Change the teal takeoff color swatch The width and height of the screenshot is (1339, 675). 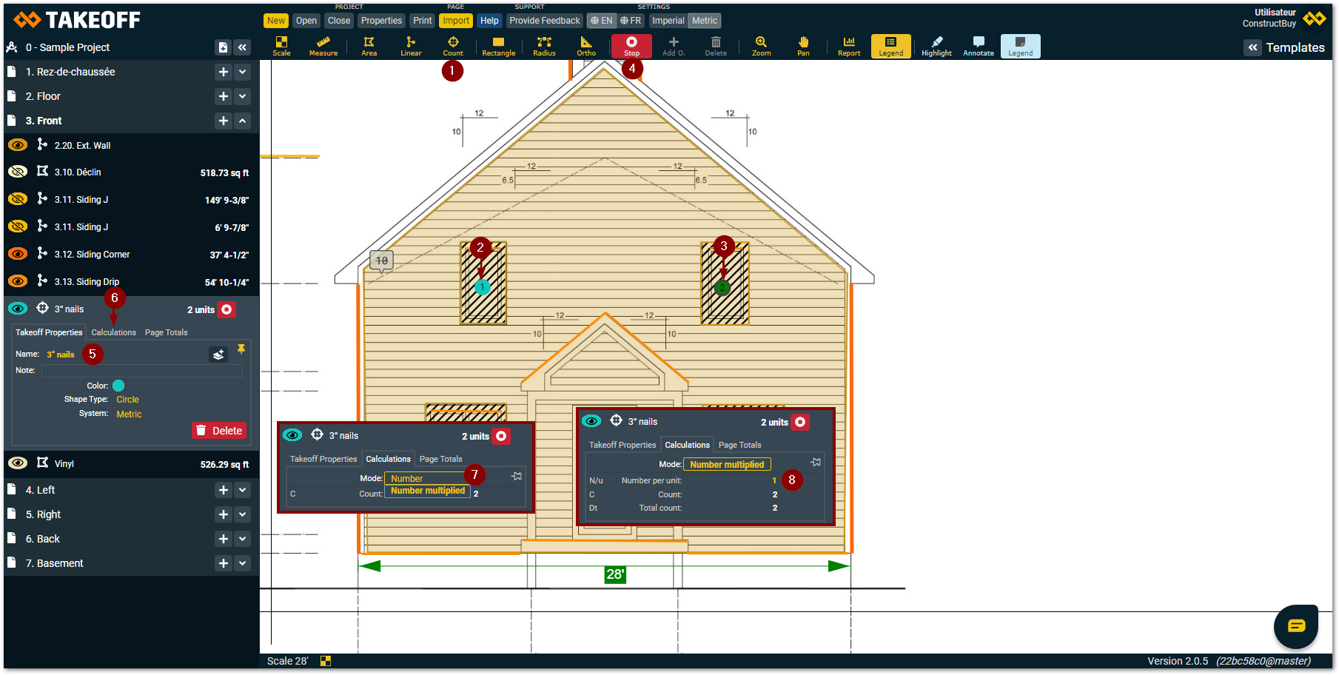[x=118, y=386]
